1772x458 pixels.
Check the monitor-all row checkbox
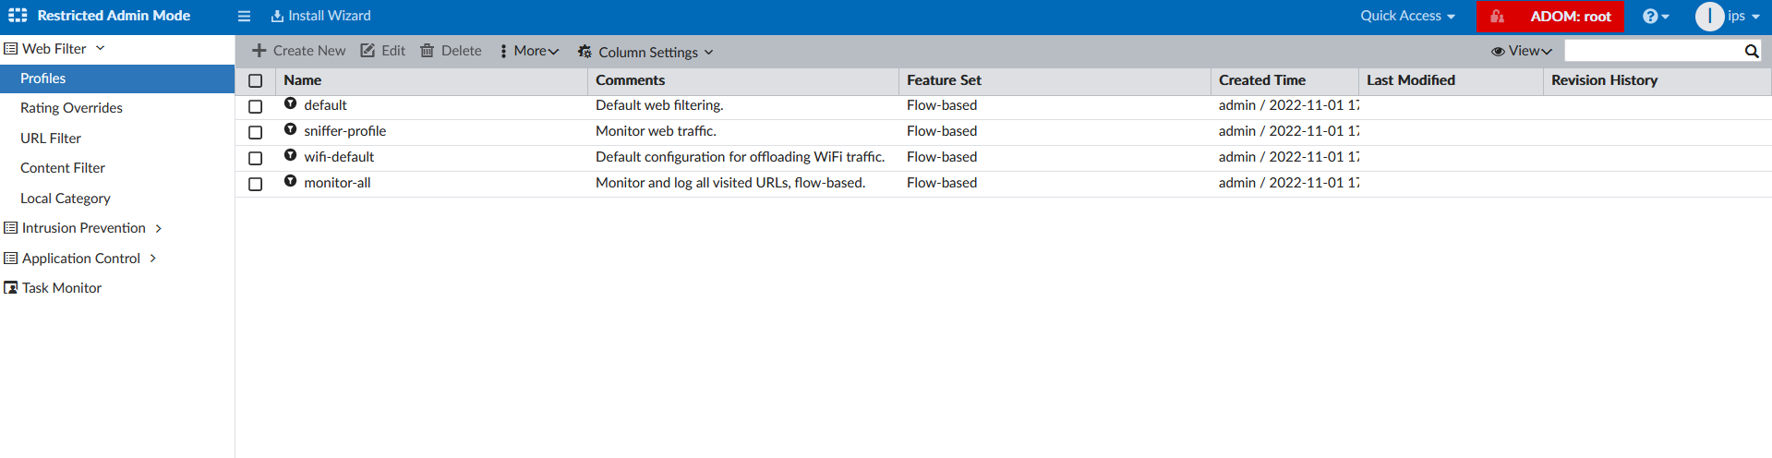(256, 185)
